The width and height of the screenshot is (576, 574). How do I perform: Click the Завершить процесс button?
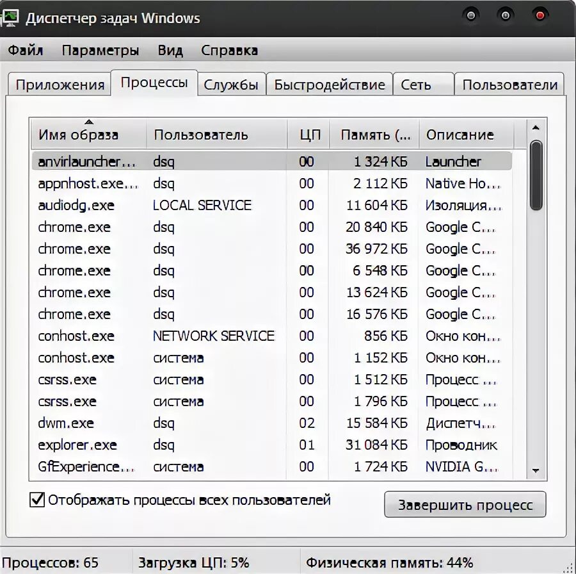pos(465,505)
